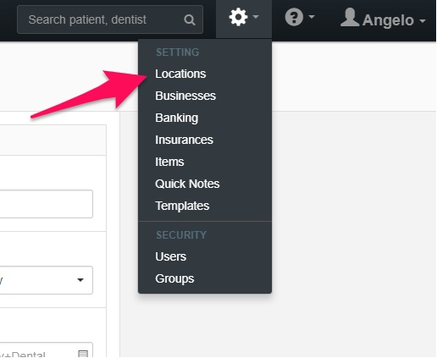Click the search magnifier icon
Image resolution: width=437 pixels, height=358 pixels.
click(x=190, y=19)
